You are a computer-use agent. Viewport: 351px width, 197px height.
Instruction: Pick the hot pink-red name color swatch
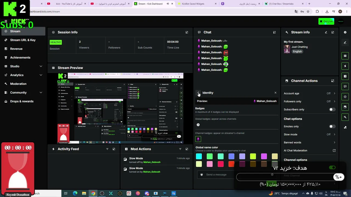point(220,164)
